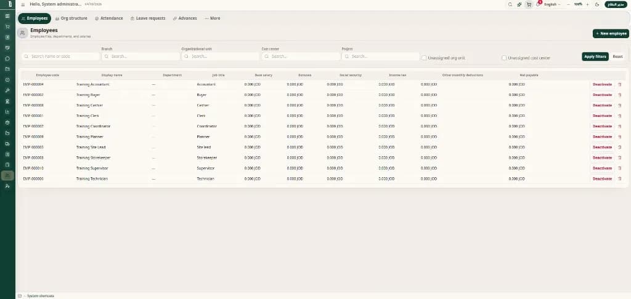Delete Training Cashier via trash icon
631x299 pixels.
point(620,105)
